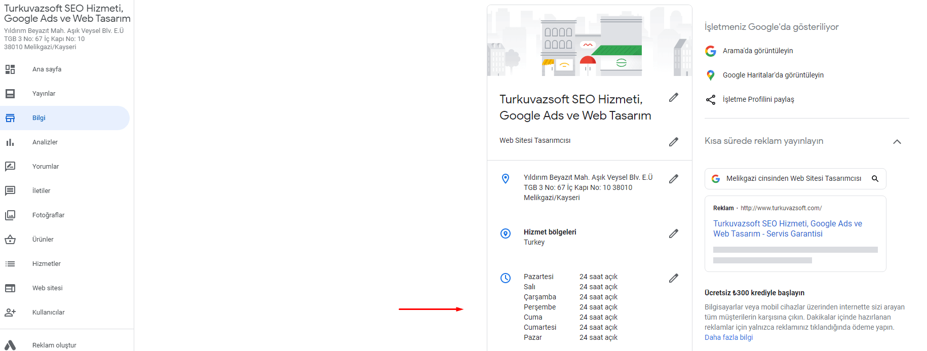Open the Yayınlar menu item
Viewport: 927px width, 351px height.
pos(44,94)
